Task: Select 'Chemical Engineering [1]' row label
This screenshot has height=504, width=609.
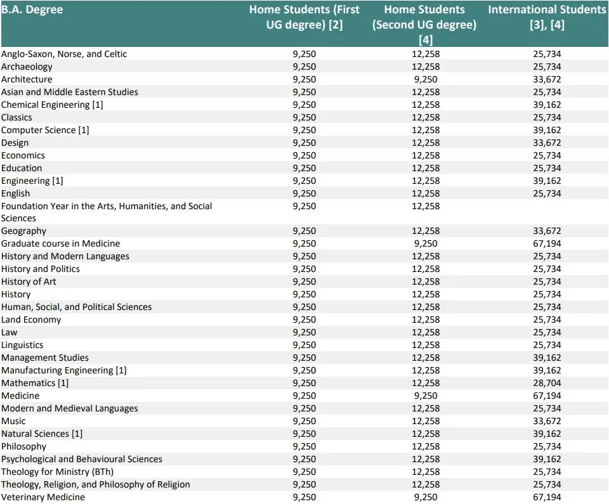Action: point(52,105)
